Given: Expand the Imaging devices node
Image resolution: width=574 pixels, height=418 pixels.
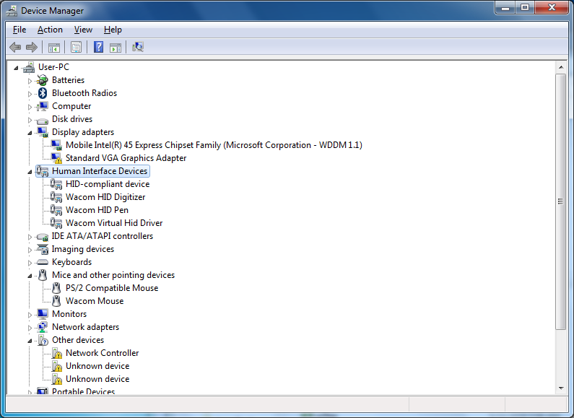Looking at the screenshot, I should click(x=30, y=250).
